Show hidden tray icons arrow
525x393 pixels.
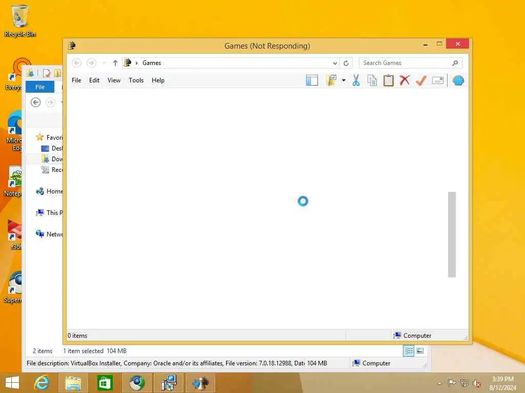439,383
